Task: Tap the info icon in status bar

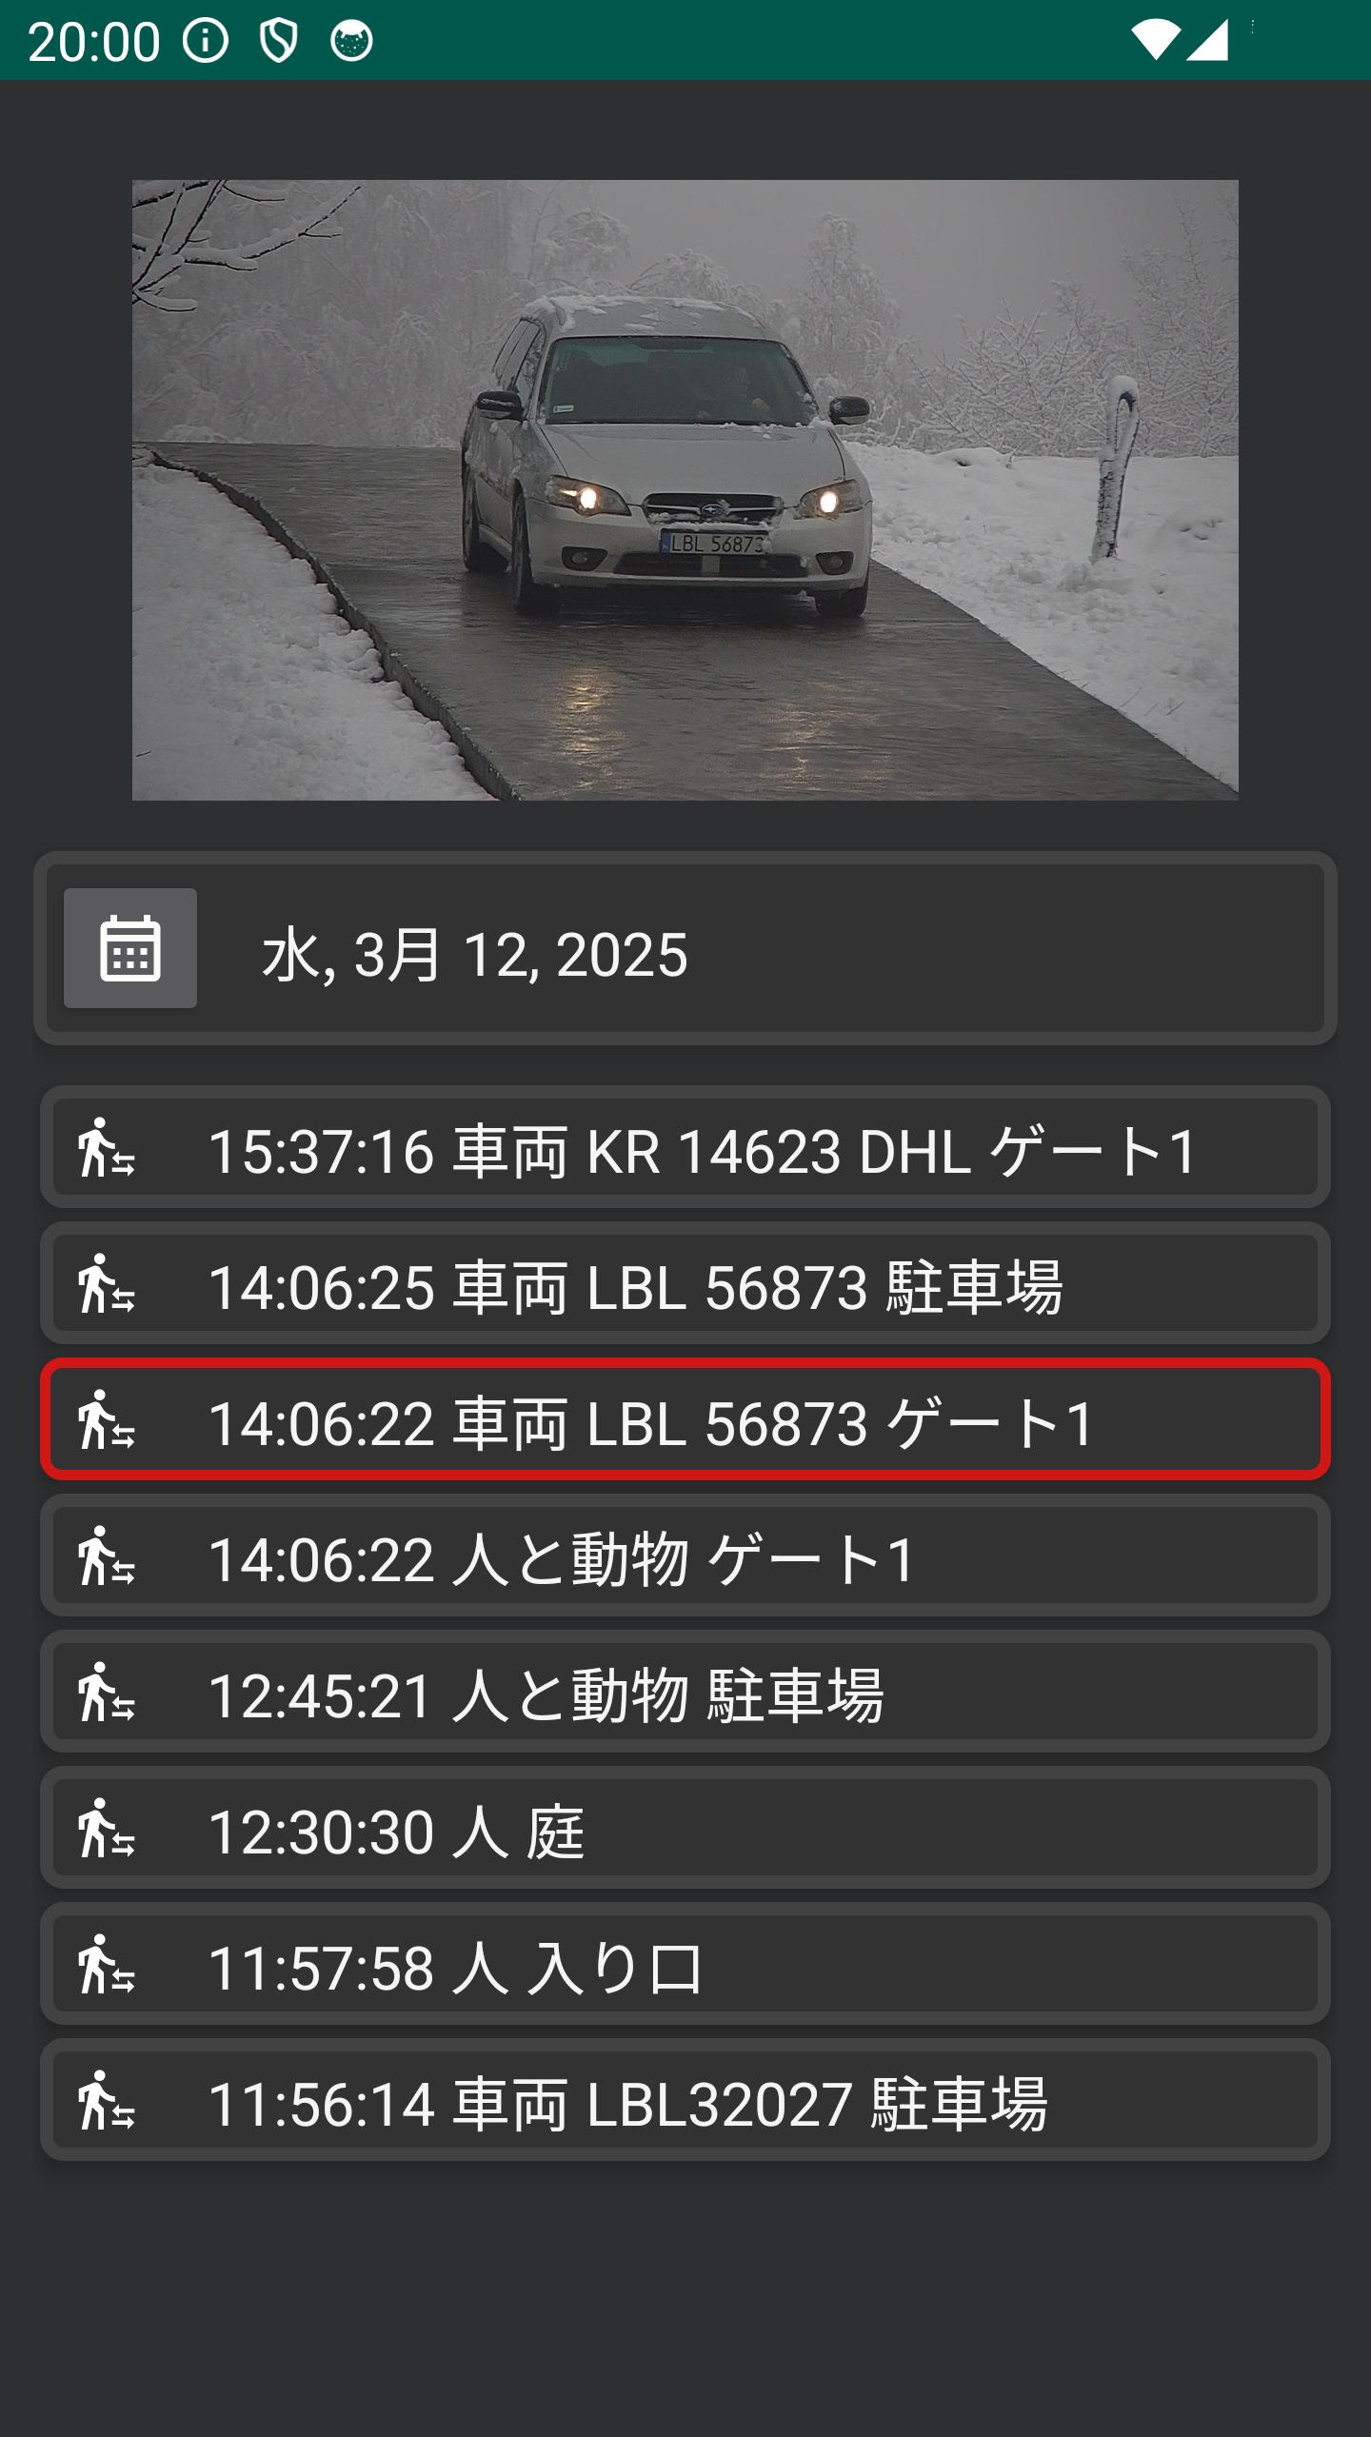Action: 206,41
